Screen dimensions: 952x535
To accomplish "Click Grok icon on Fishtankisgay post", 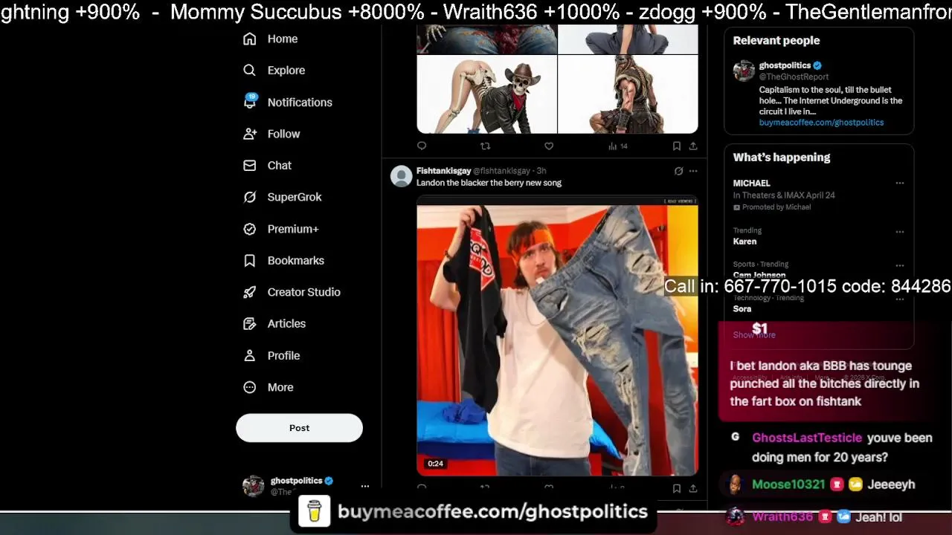I will [x=678, y=171].
